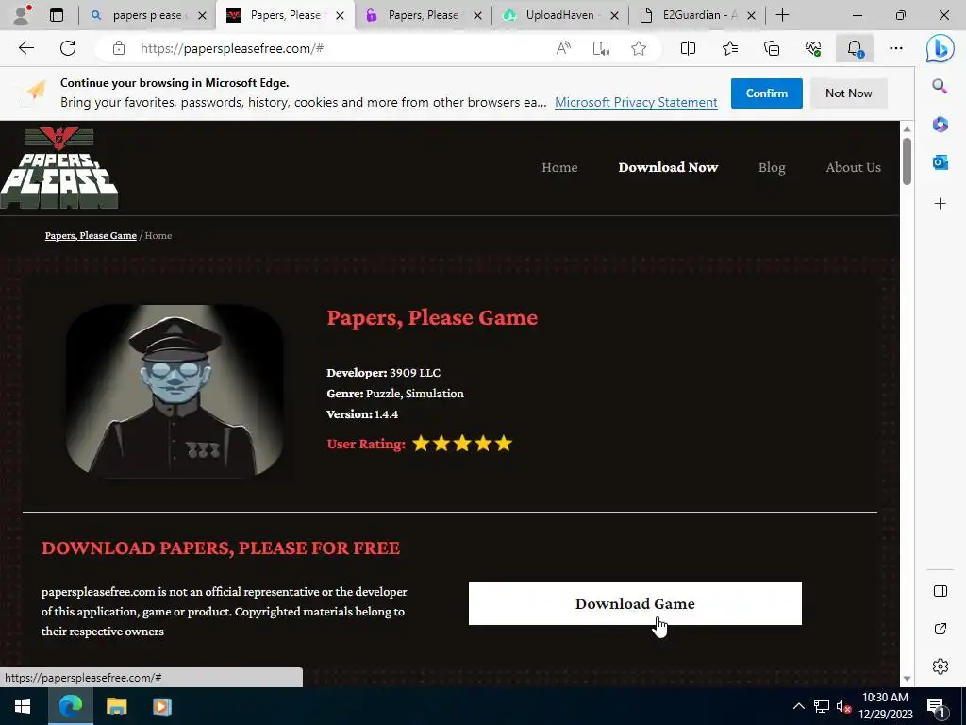This screenshot has width=966, height=725.
Task: Open Collections panel
Action: pyautogui.click(x=772, y=48)
